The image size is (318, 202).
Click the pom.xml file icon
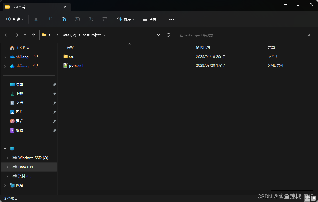coord(65,65)
